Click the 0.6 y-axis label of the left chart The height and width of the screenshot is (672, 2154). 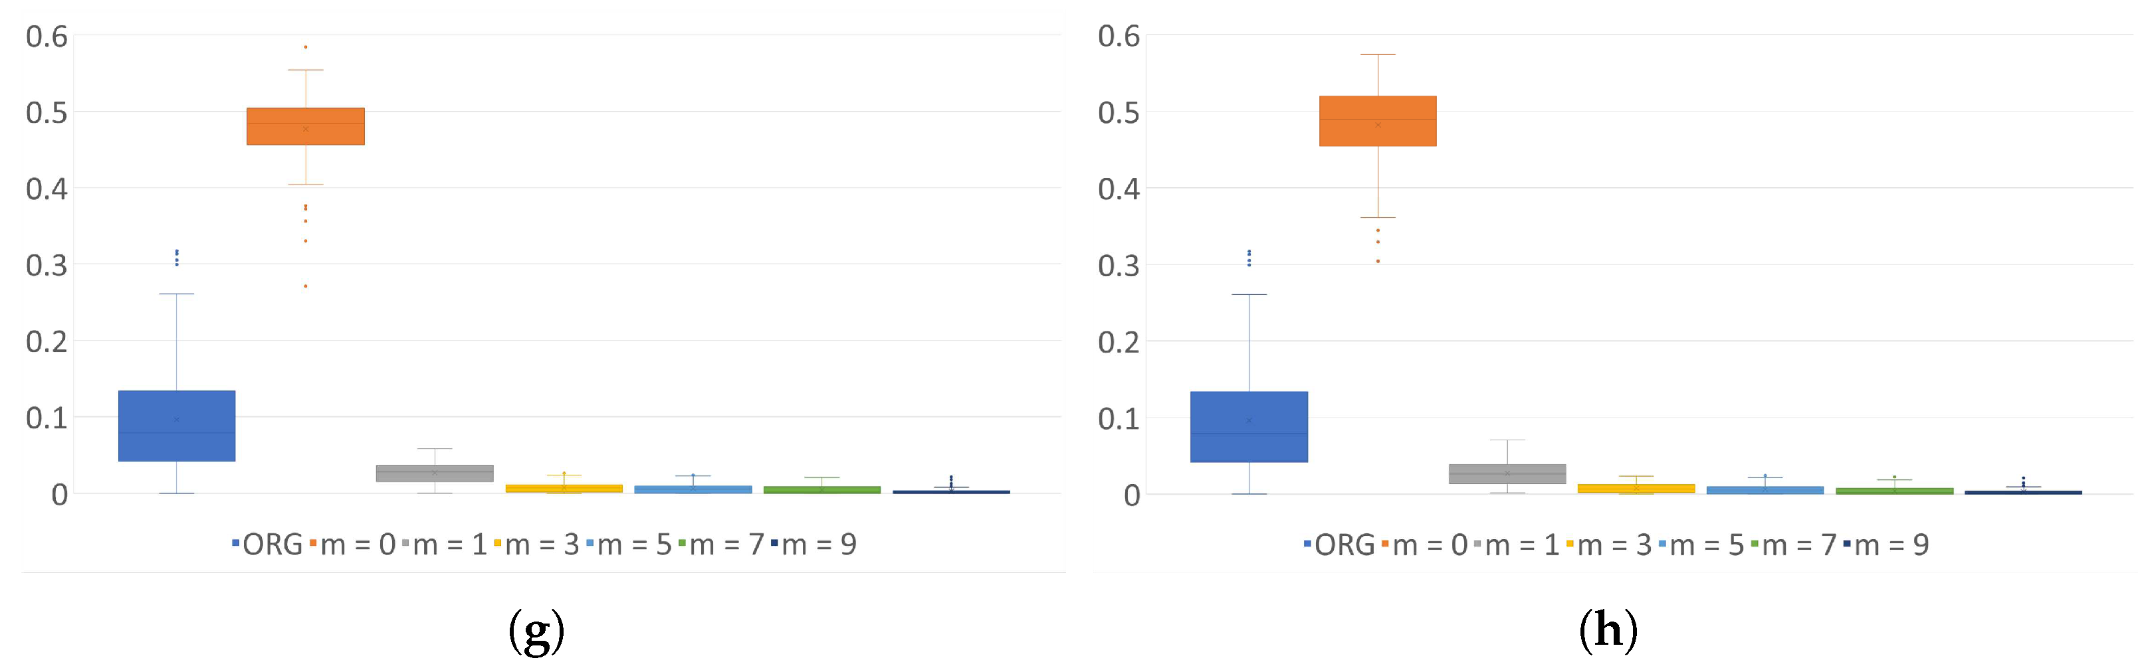(x=46, y=36)
